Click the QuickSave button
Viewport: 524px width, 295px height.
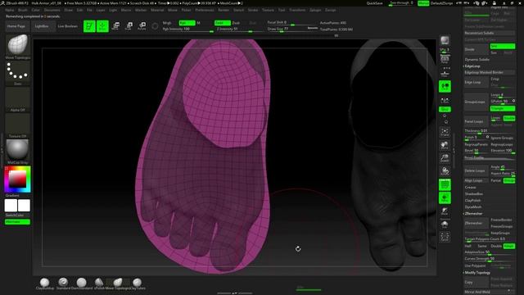[x=374, y=3]
